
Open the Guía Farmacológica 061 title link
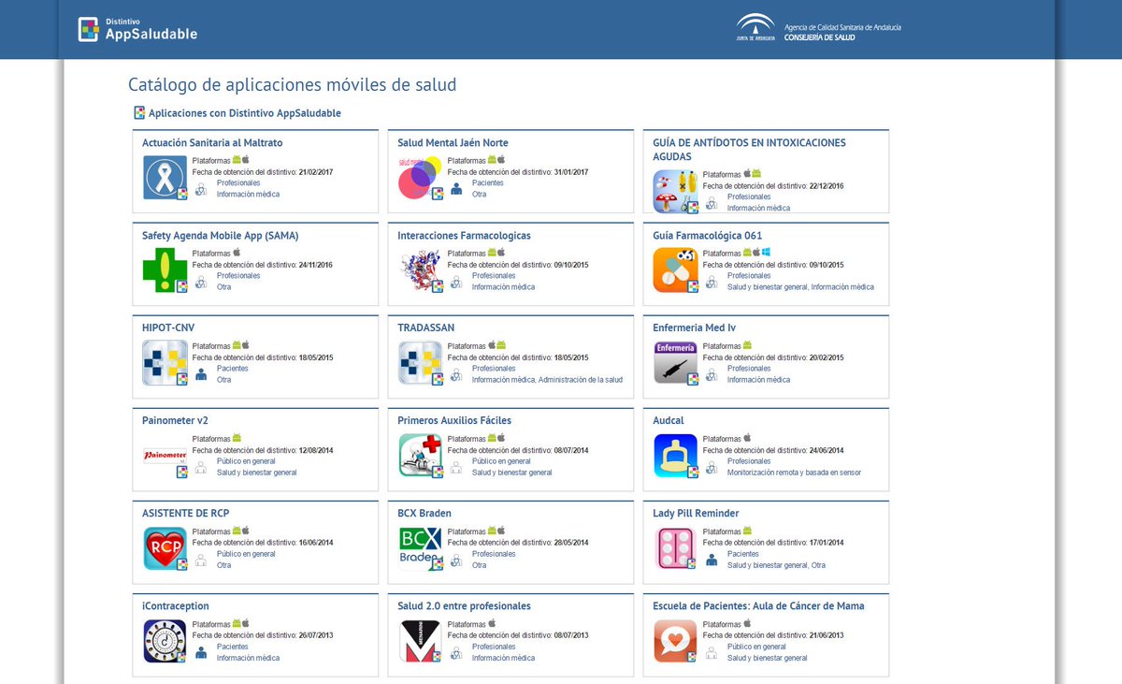(707, 236)
